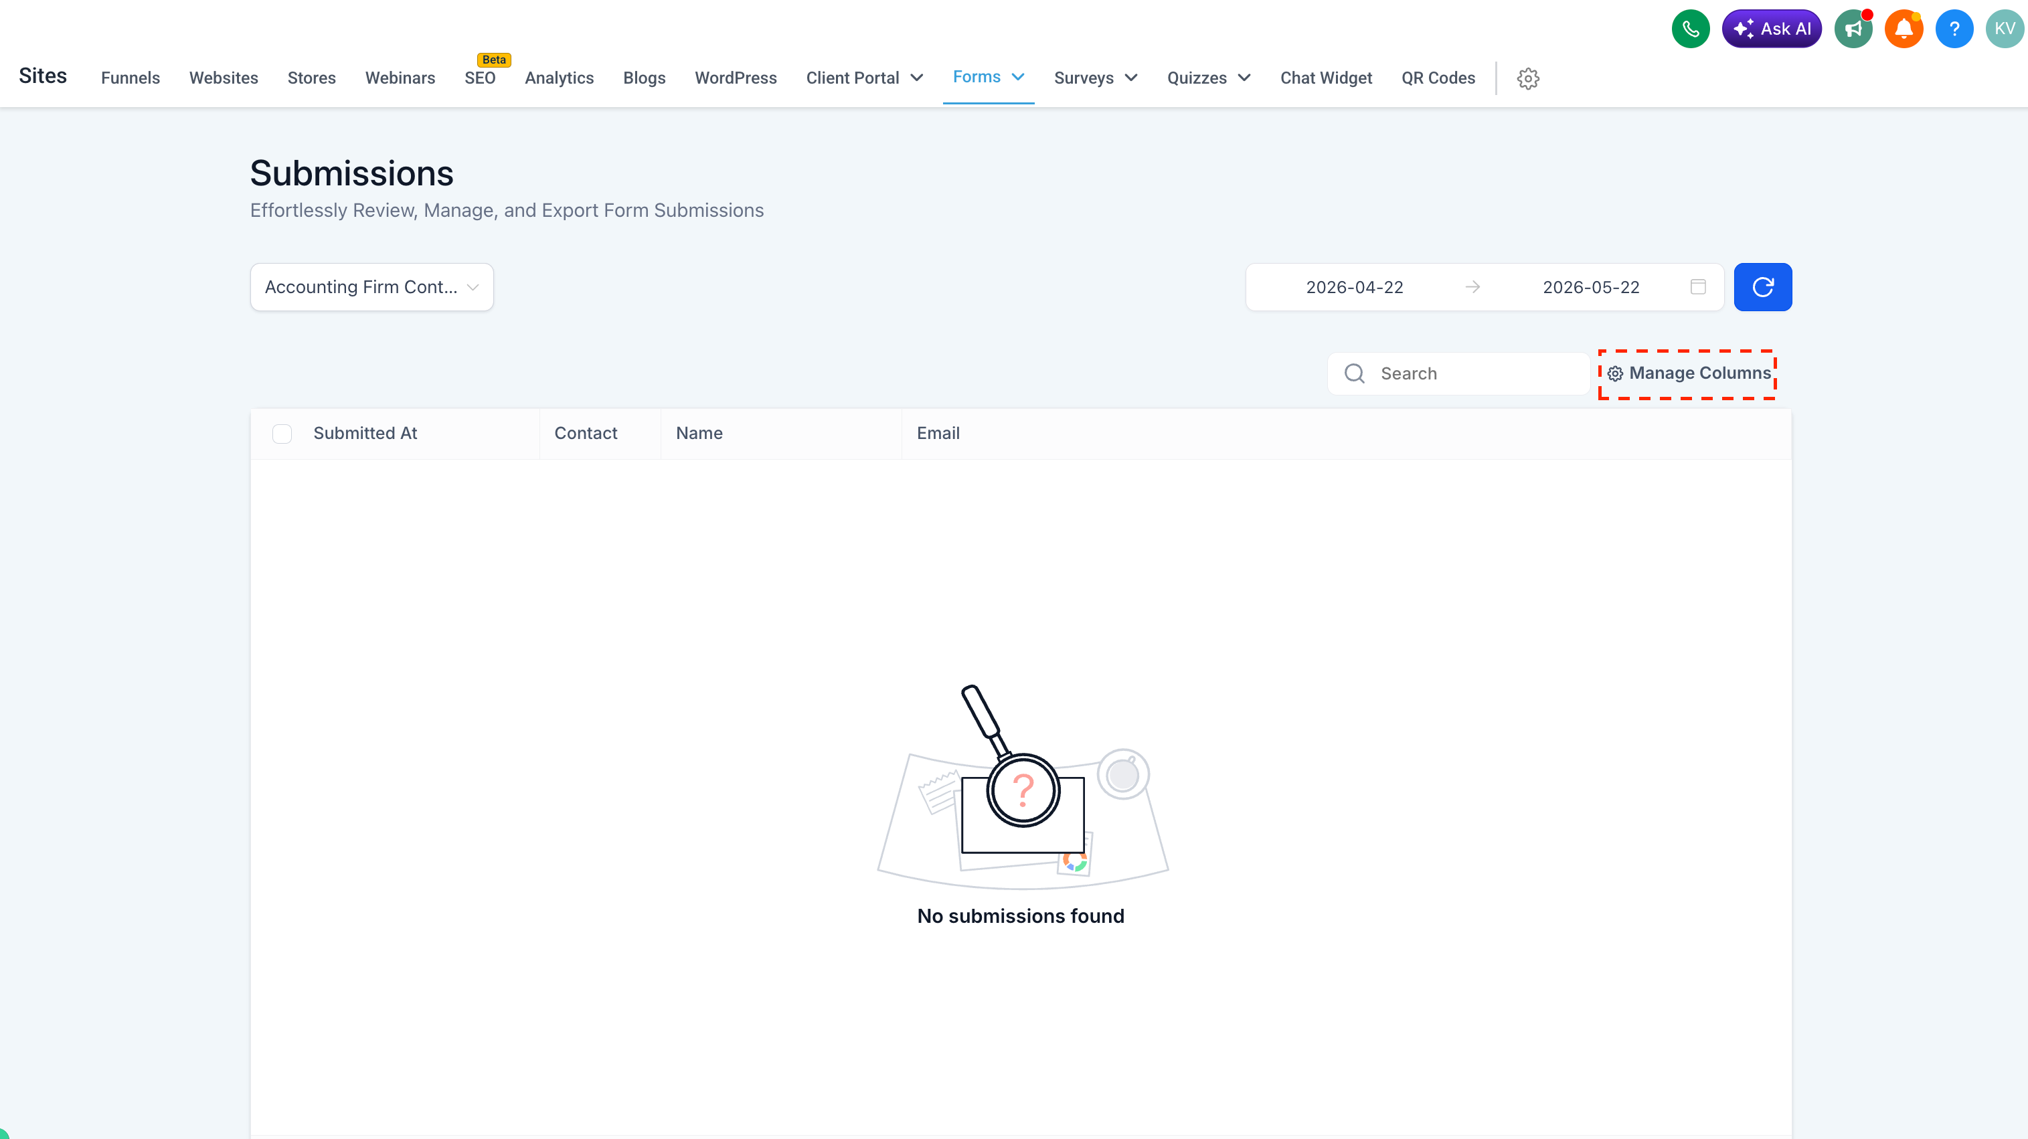Viewport: 2028px width, 1139px height.
Task: Open the orange notifications bell
Action: (1904, 29)
